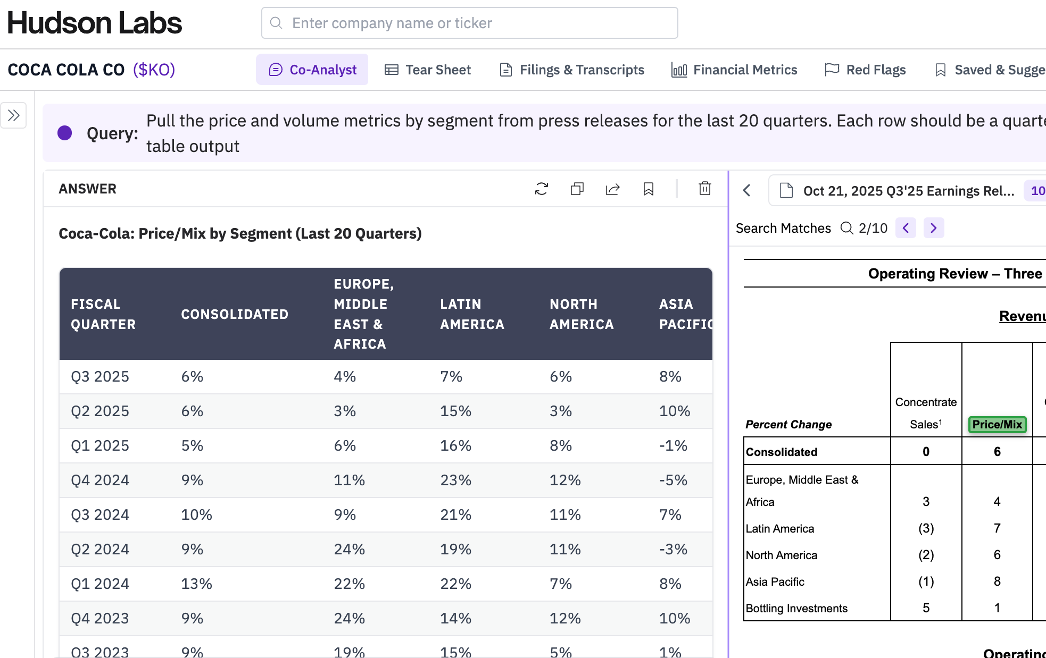Click the regenerate answer refresh icon

541,189
